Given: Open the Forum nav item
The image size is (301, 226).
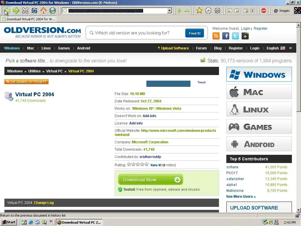Looking at the screenshot, I should (x=201, y=48).
